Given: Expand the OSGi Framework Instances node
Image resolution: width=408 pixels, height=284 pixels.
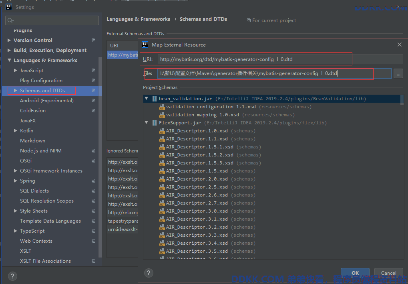Looking at the screenshot, I should pyautogui.click(x=15, y=171).
